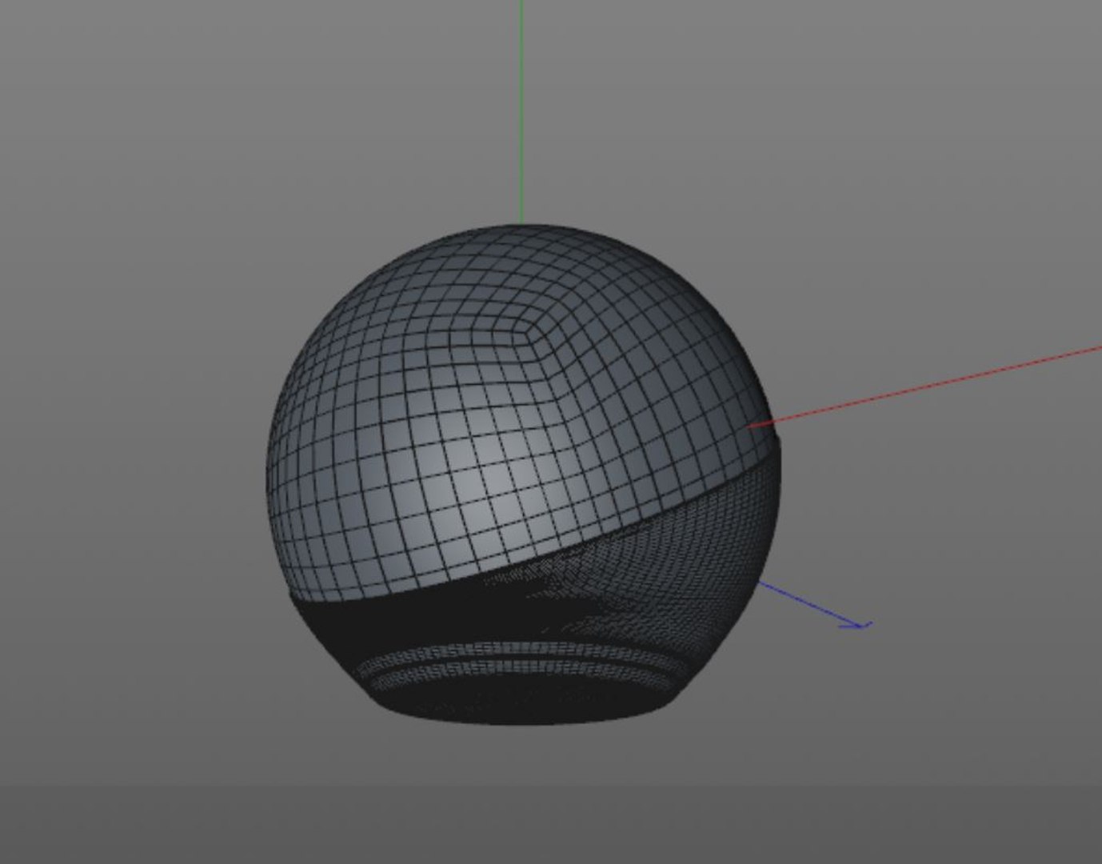Click the green vertical Y axis line
Screen dimensions: 1102x864
(x=521, y=112)
